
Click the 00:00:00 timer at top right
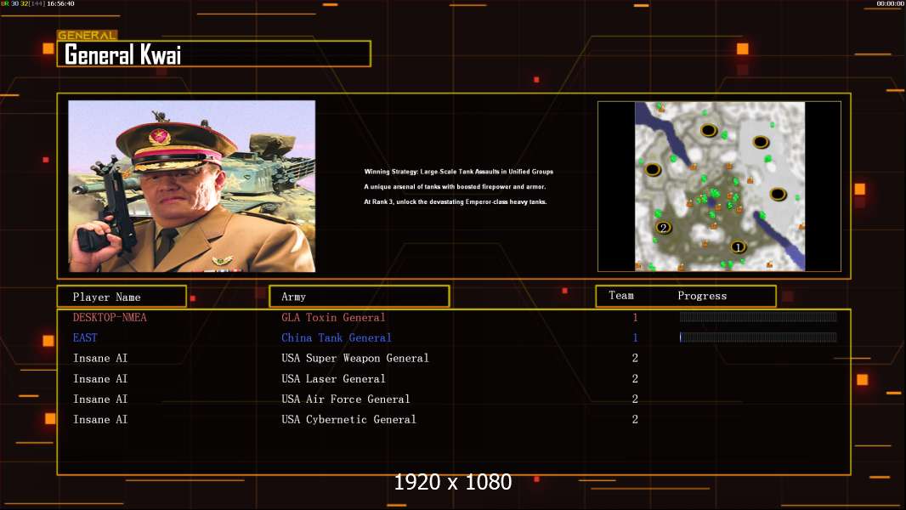click(x=891, y=3)
